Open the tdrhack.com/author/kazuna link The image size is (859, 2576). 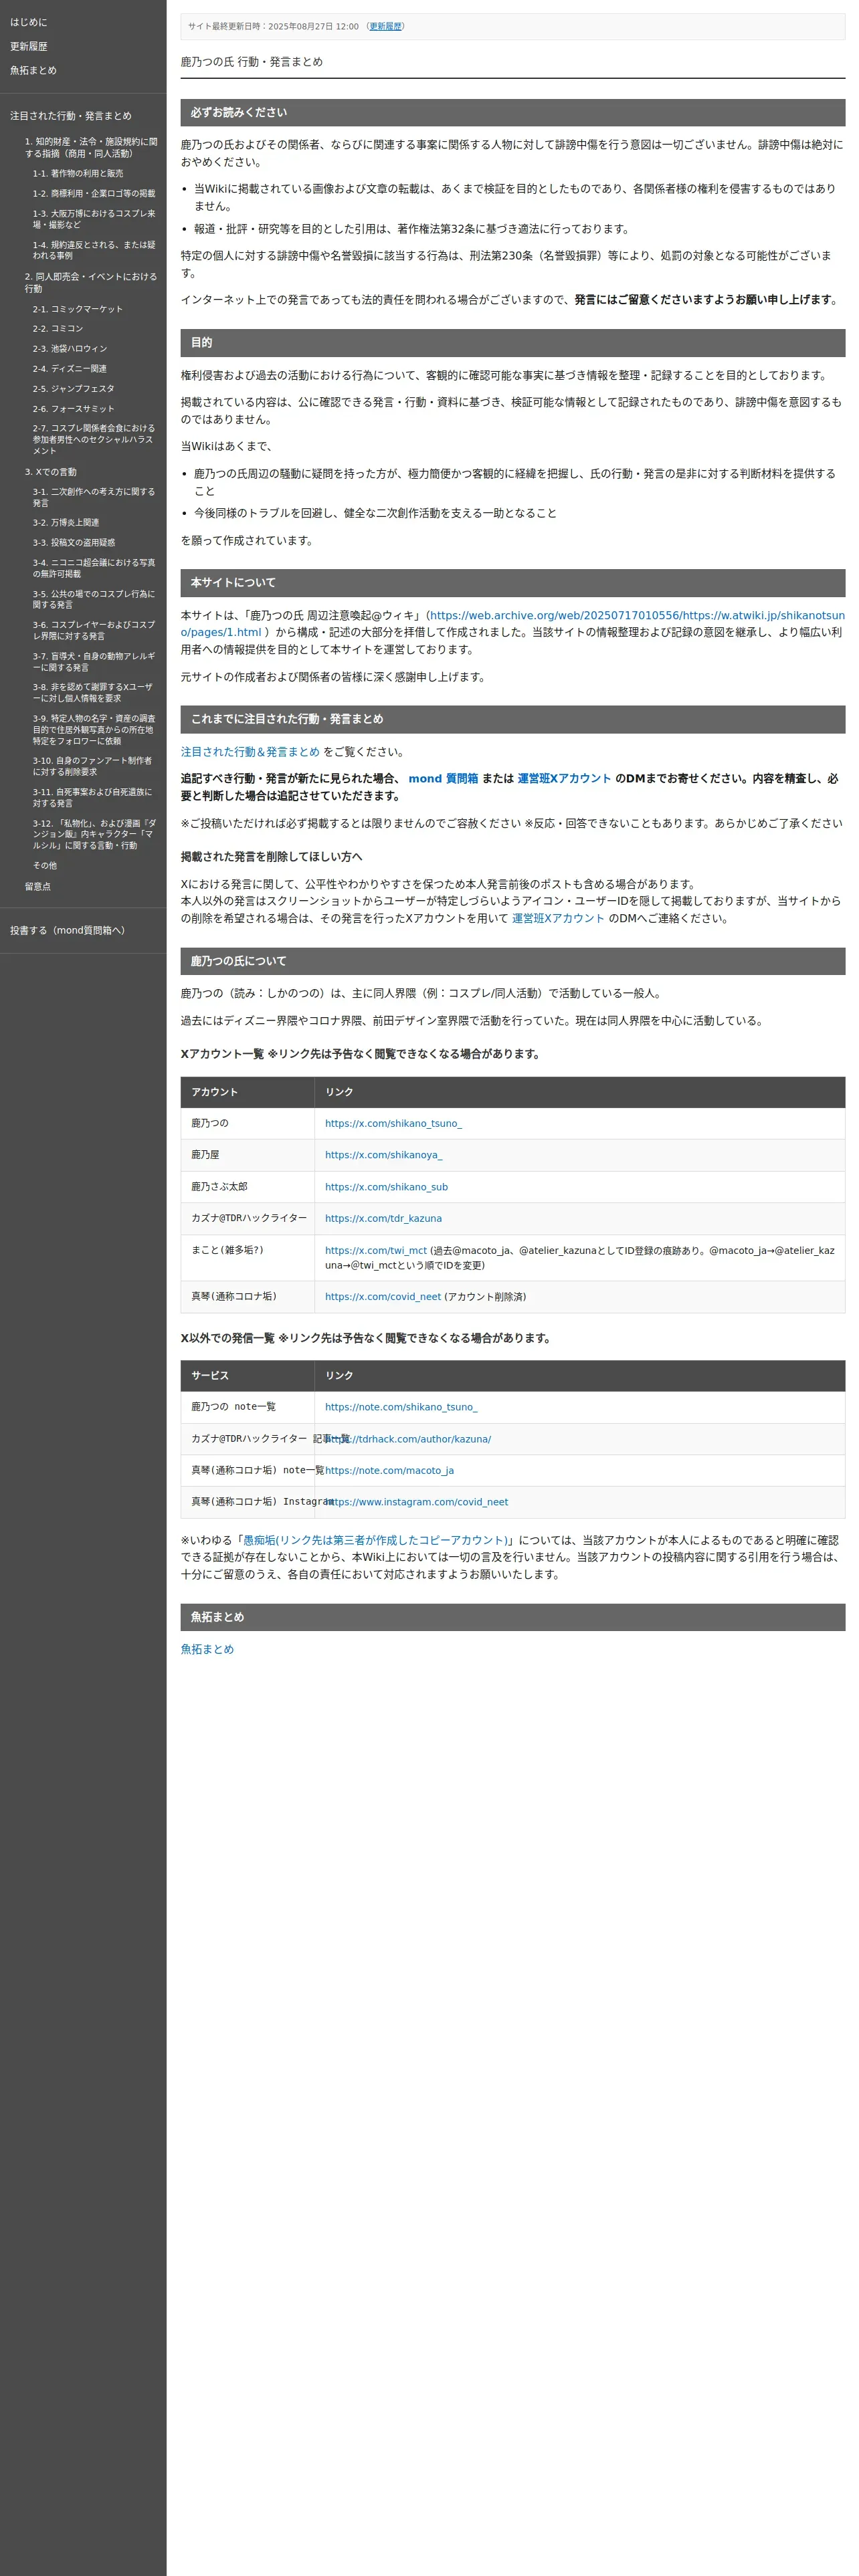point(408,1439)
